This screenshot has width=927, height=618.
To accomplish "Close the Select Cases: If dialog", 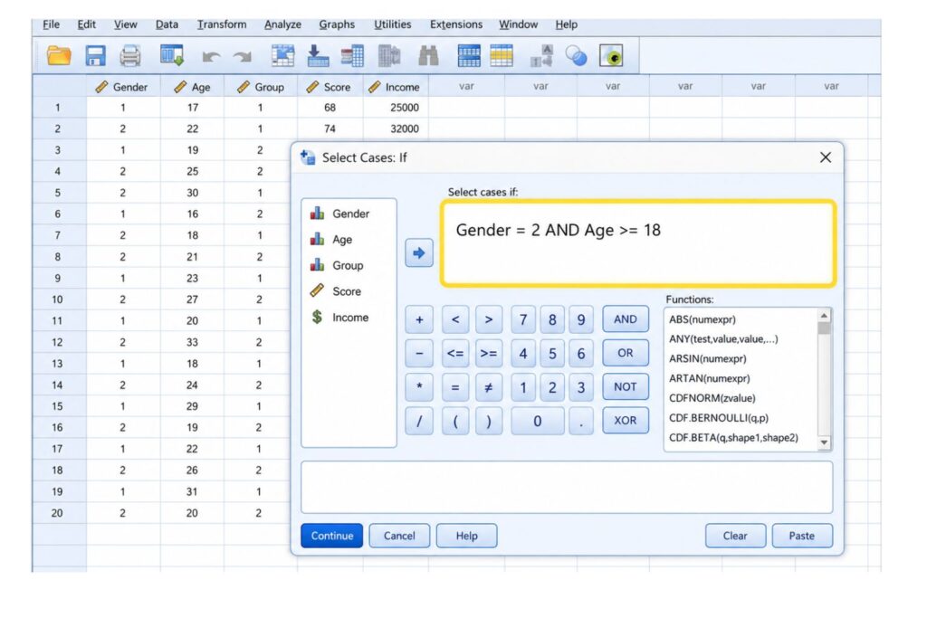I will point(826,157).
